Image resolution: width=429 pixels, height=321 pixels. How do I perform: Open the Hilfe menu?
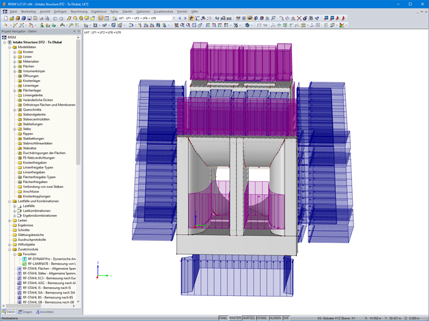(x=194, y=11)
